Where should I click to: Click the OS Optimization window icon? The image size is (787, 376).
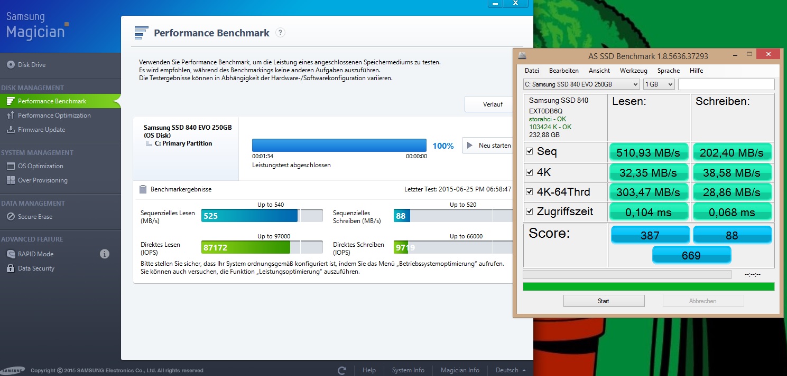[x=10, y=166]
